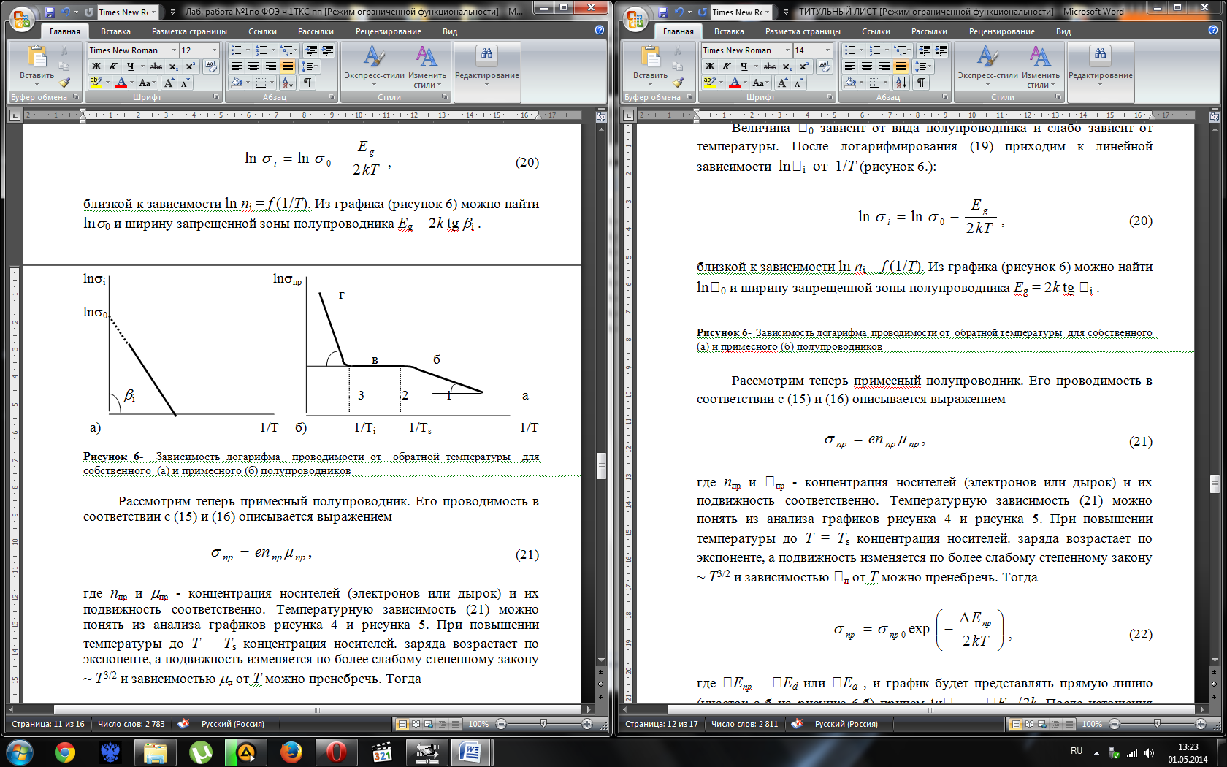Image resolution: width=1227 pixels, height=767 pixels.
Task: Click the 100% zoom level button in right window
Action: coord(1092,724)
